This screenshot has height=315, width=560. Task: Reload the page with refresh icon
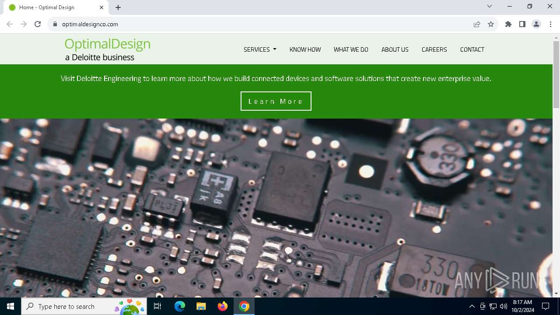click(38, 24)
